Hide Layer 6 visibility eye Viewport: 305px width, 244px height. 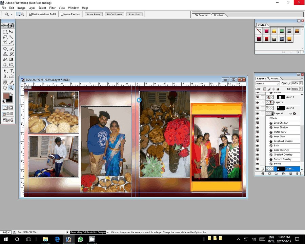tap(258, 113)
